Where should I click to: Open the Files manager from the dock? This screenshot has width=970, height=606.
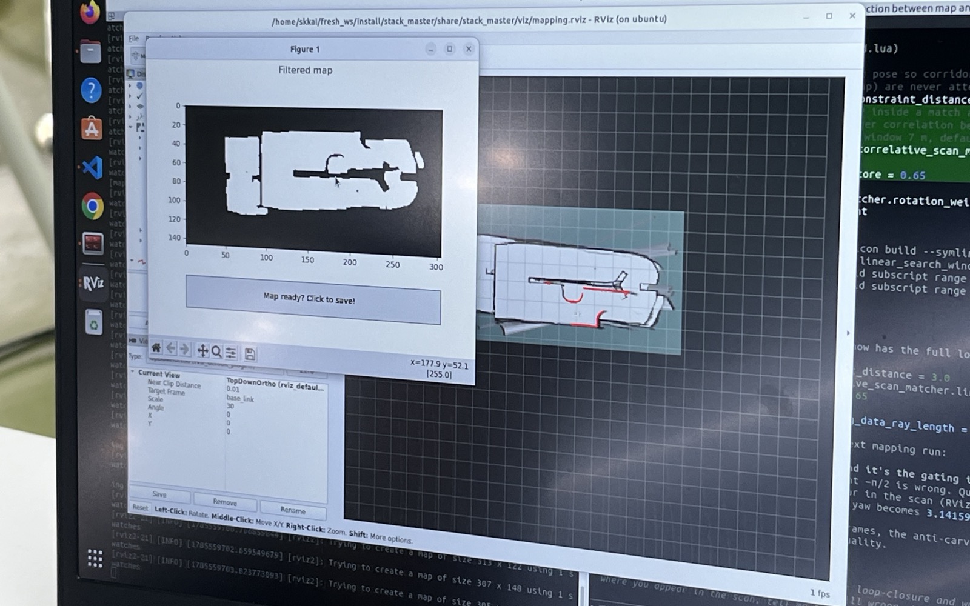click(90, 52)
